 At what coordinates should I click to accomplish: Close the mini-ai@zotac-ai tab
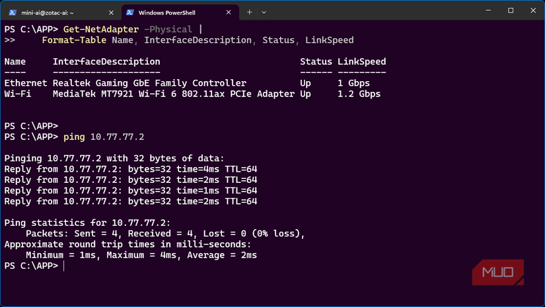pos(111,13)
